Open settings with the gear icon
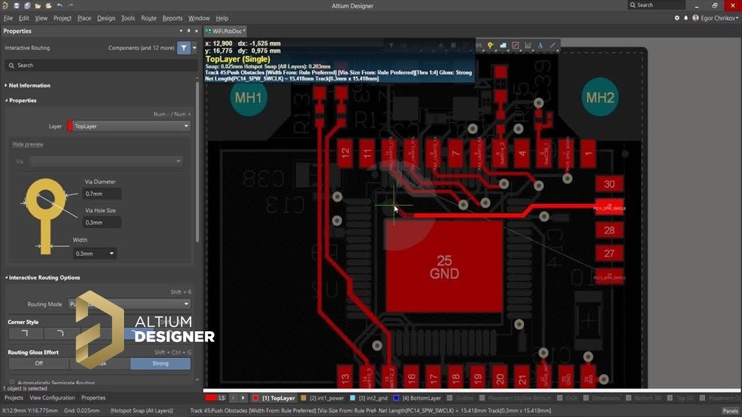Image resolution: width=742 pixels, height=417 pixels. tap(676, 18)
